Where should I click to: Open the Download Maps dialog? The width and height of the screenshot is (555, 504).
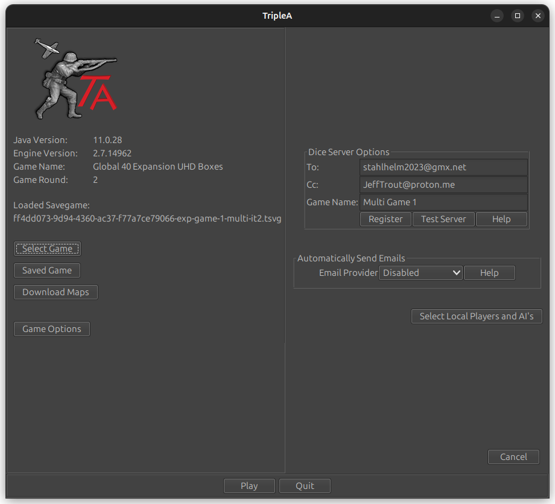pos(55,292)
